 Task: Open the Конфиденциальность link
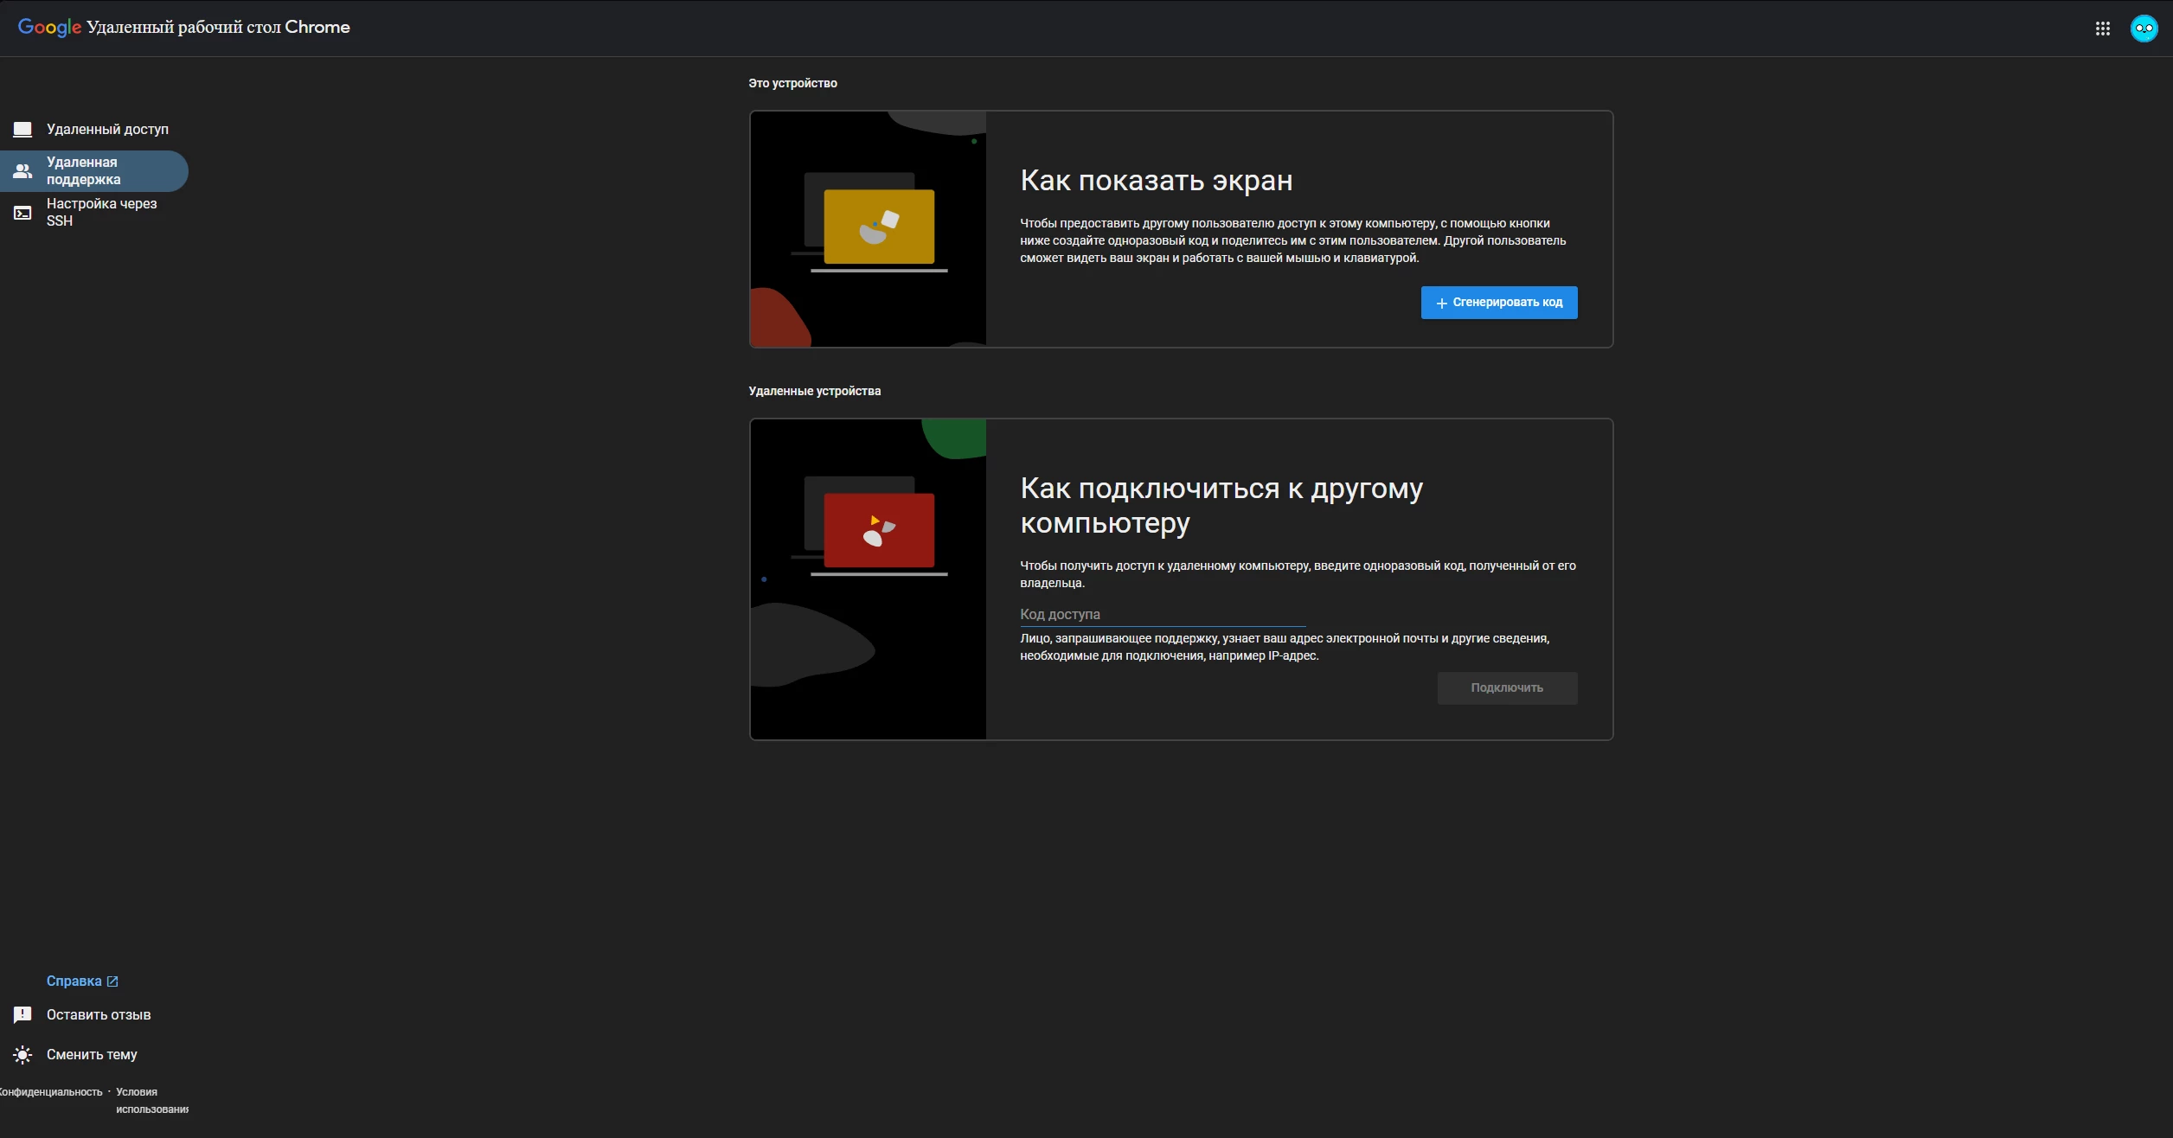pos(52,1092)
